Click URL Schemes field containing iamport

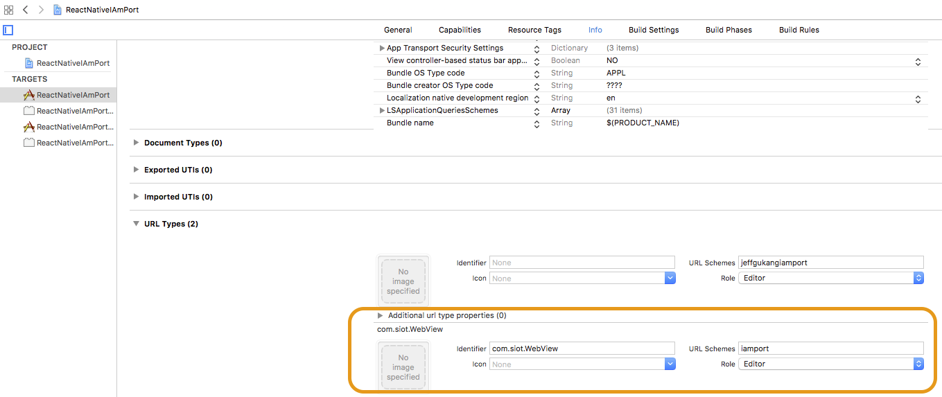831,349
